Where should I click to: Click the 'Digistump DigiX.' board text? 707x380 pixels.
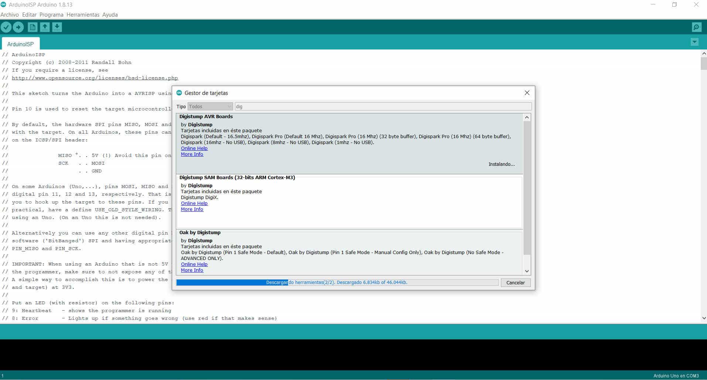pyautogui.click(x=199, y=197)
